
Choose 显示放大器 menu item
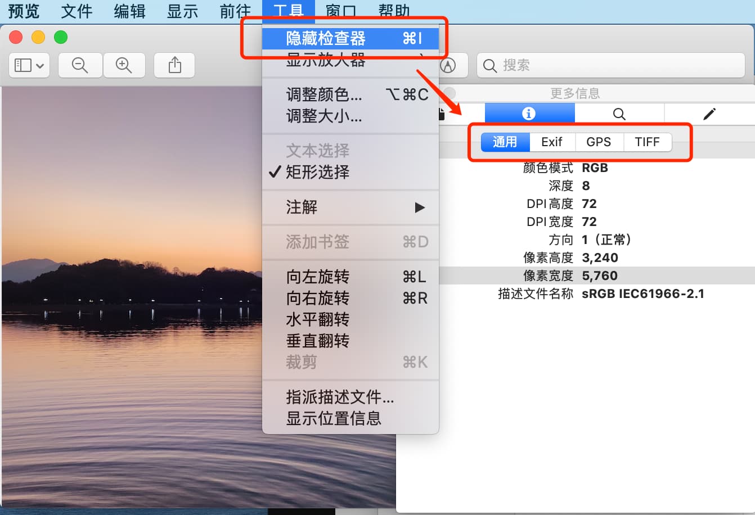pos(350,60)
